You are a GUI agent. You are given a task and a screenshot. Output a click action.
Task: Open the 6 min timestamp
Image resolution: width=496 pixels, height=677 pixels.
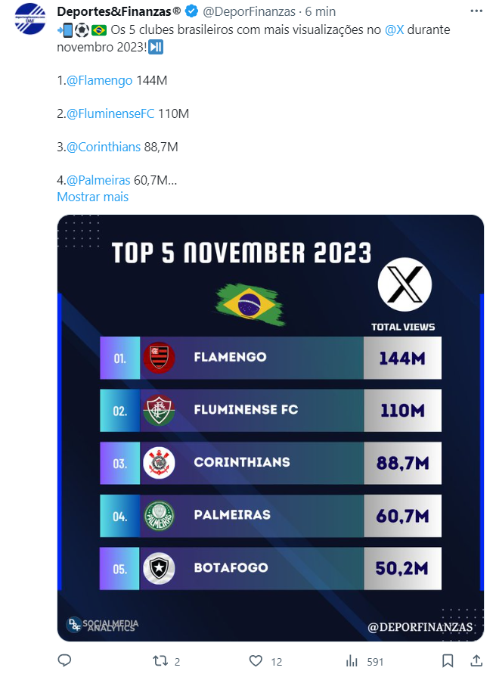[321, 11]
